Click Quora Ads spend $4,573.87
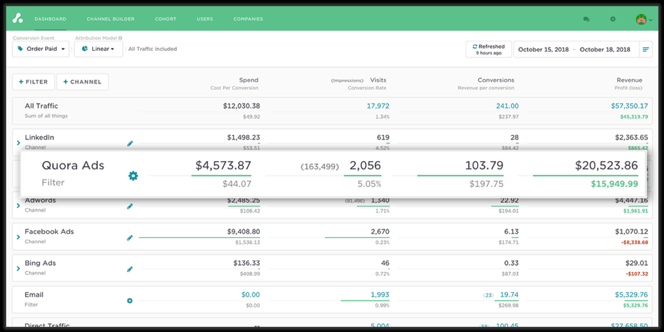Screen dimensions: 664x332 point(223,165)
